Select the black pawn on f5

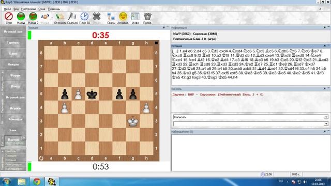119,94
